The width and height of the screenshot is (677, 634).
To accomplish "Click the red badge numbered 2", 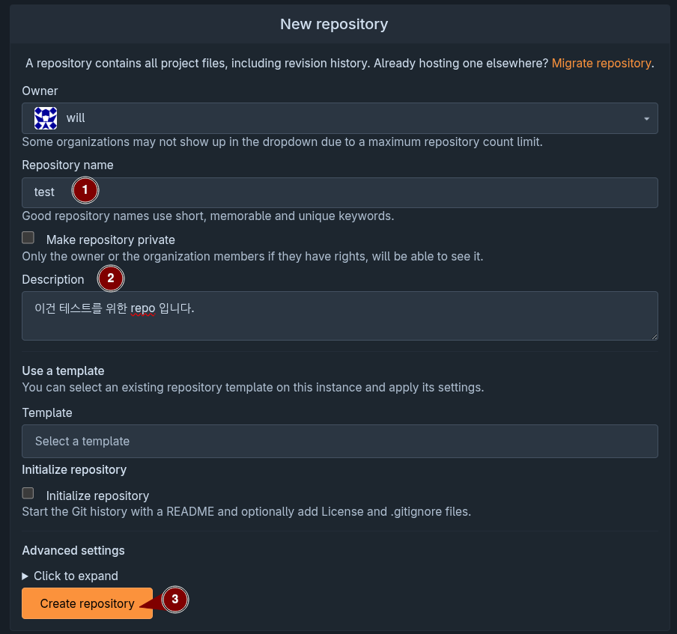I will click(x=111, y=278).
